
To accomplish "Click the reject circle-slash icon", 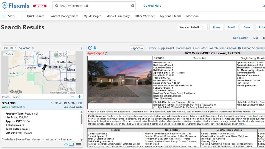I will coord(60,55).
